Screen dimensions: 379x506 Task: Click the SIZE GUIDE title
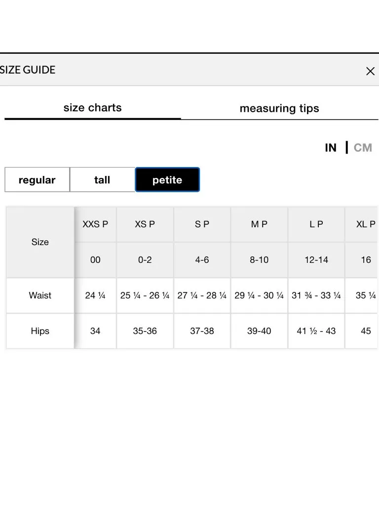tap(28, 70)
